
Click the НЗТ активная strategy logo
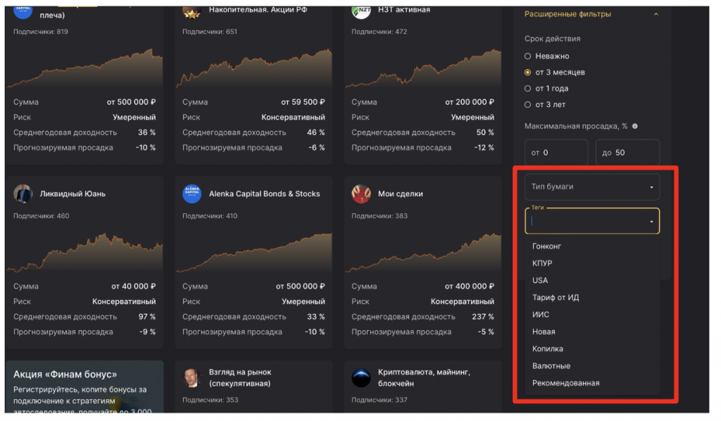pos(361,11)
